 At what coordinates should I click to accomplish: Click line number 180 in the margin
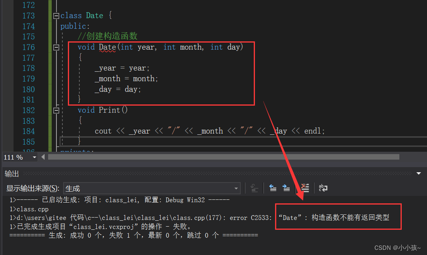pyautogui.click(x=28, y=89)
